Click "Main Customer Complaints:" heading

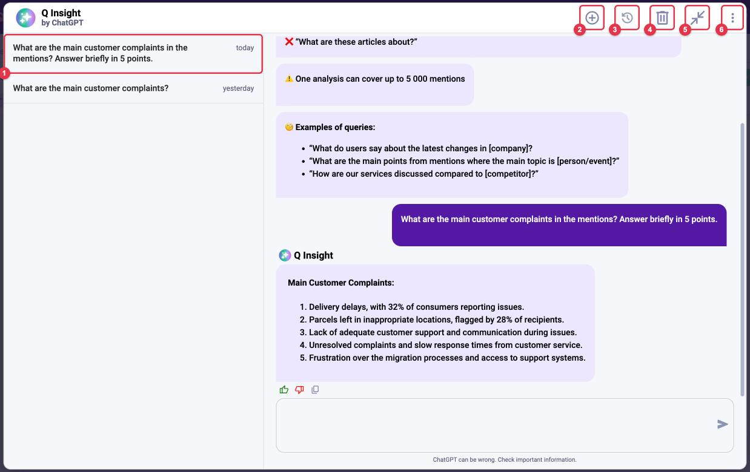[341, 283]
